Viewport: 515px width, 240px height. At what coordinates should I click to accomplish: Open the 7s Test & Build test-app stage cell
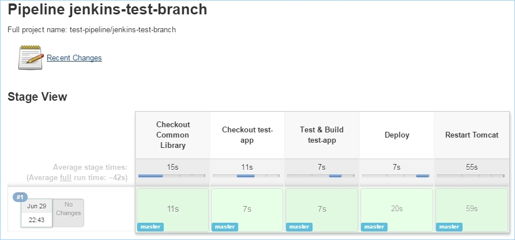click(x=322, y=210)
